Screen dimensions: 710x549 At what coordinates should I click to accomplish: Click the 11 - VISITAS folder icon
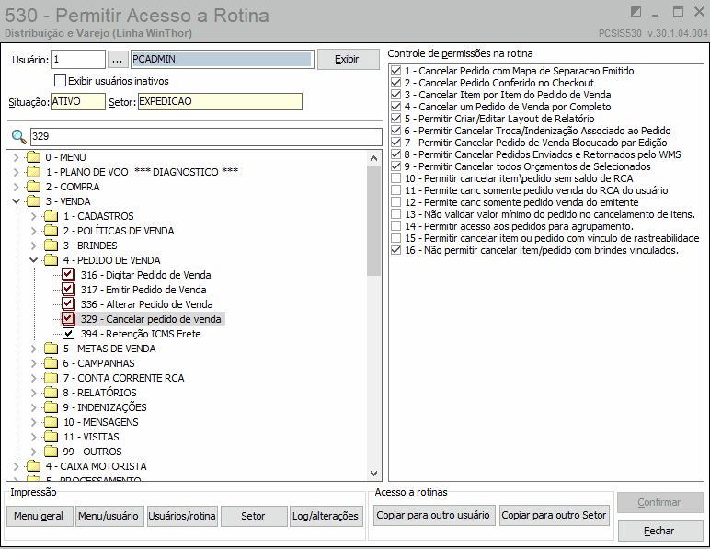pyautogui.click(x=51, y=437)
